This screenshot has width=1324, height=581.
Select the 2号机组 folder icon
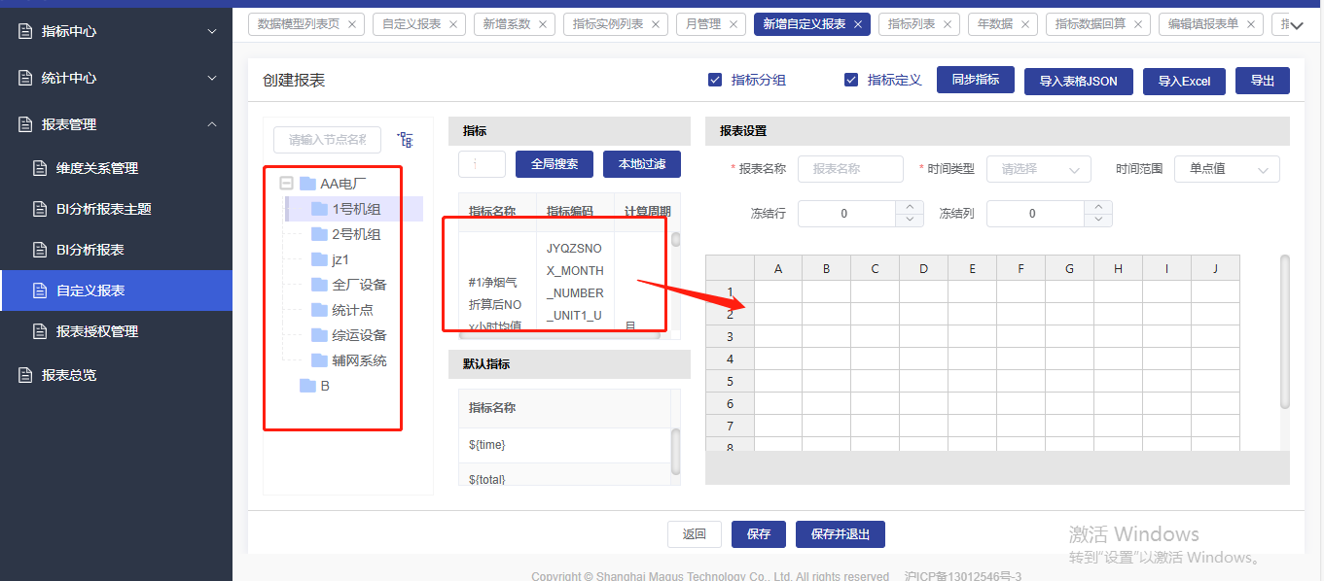(x=318, y=234)
